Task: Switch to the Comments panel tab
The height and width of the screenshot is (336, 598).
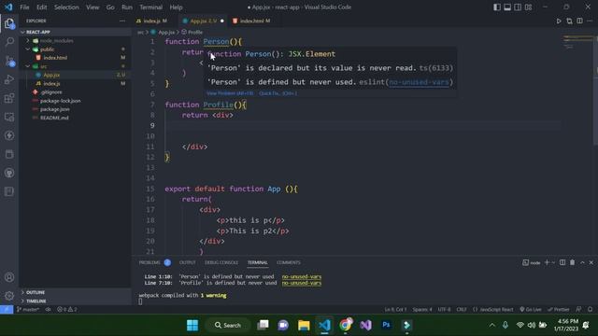Action: point(289,262)
